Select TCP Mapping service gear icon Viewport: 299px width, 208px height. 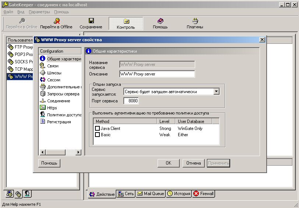click(x=10, y=69)
